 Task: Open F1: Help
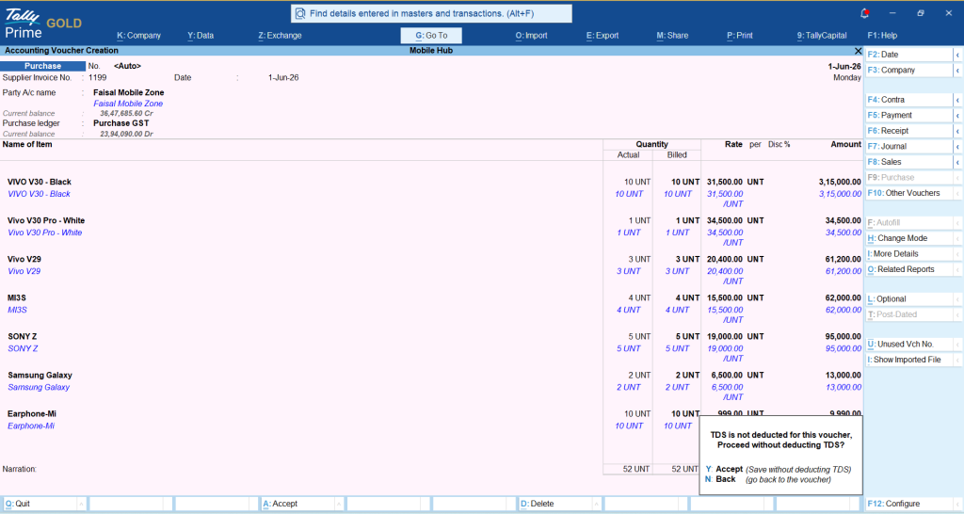pos(881,36)
